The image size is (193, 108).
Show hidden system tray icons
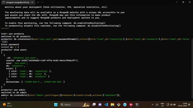click(x=153, y=105)
